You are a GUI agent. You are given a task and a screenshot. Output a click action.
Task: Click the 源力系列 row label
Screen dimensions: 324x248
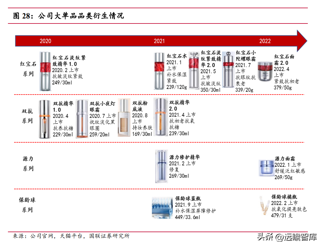coord(28,163)
